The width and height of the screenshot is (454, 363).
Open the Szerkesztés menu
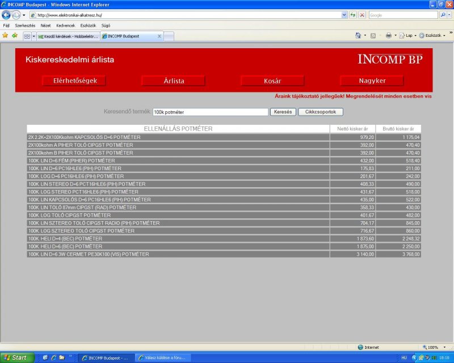click(x=25, y=26)
